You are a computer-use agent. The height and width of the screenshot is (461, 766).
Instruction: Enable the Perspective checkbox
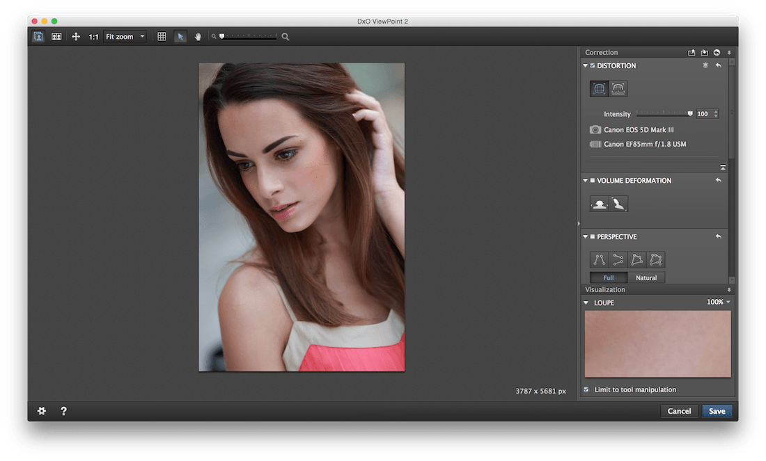pos(593,236)
